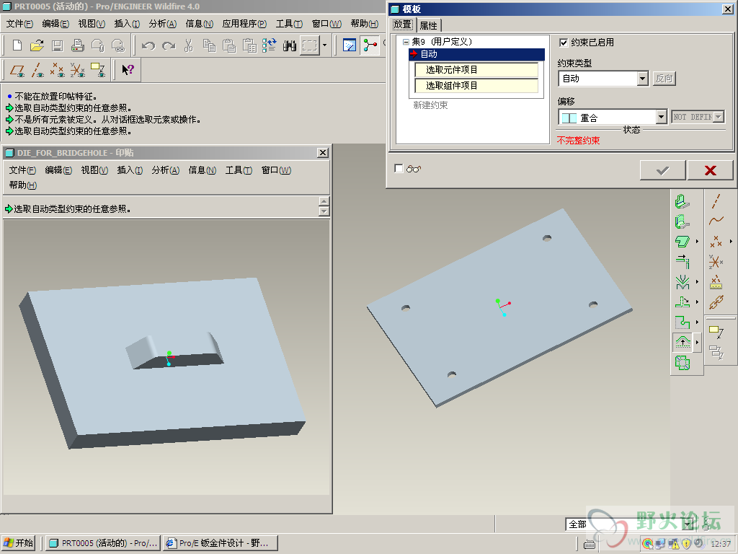Select the 自动 constraint row
This screenshot has width=738, height=554.
(477, 54)
